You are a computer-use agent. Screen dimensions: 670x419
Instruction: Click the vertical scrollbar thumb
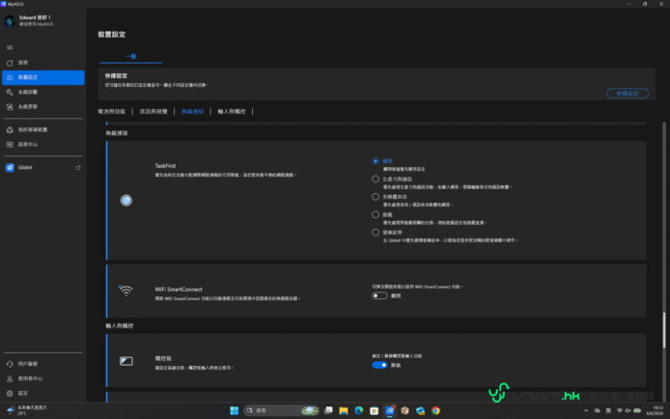(x=664, y=330)
